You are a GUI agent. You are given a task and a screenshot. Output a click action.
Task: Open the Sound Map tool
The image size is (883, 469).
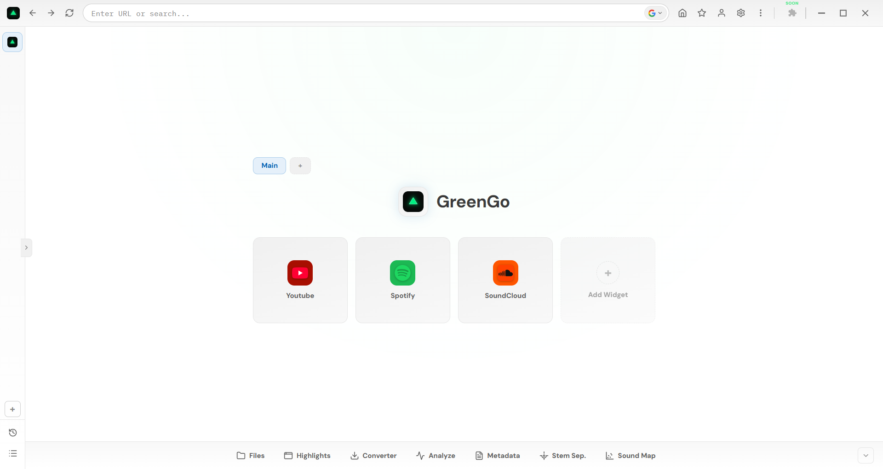pyautogui.click(x=631, y=456)
